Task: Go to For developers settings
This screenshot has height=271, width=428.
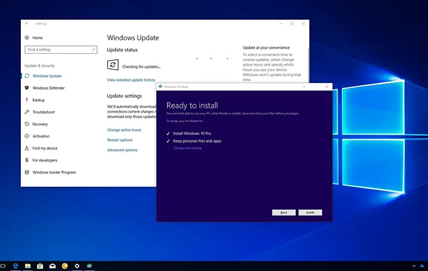Action: point(44,161)
